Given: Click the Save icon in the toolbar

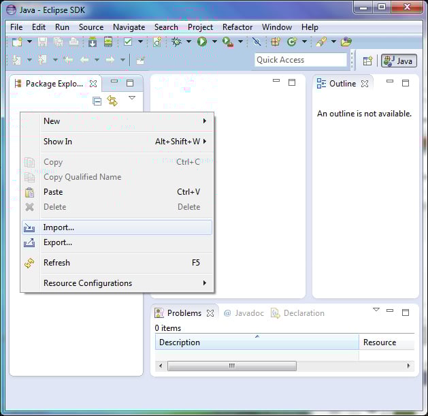Looking at the screenshot, I should coord(42,42).
